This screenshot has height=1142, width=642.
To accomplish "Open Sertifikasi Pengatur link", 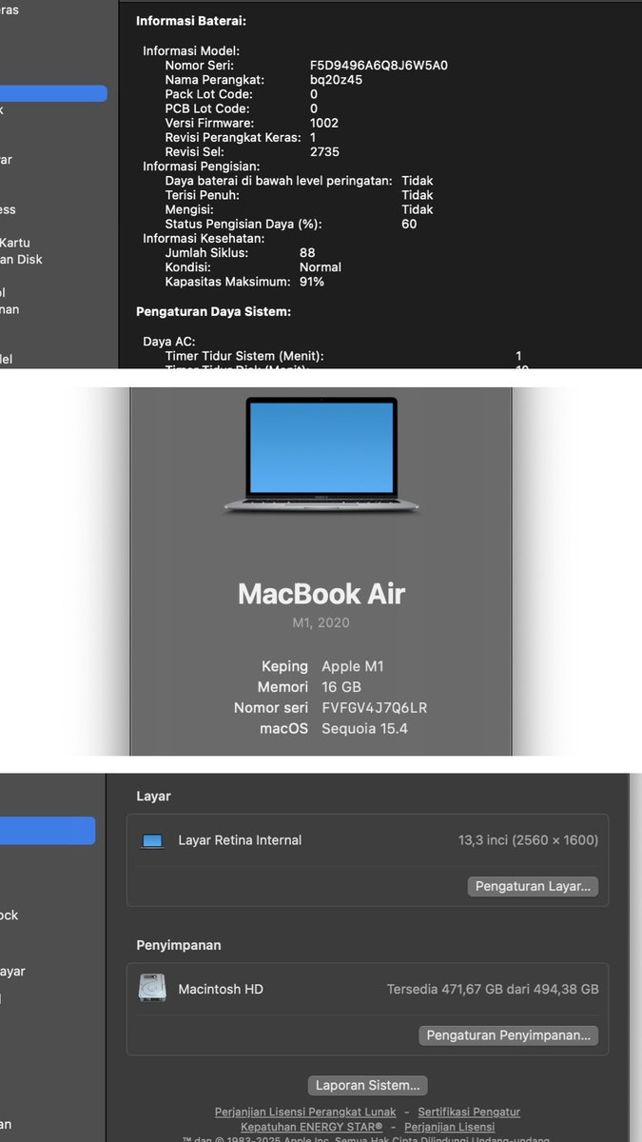I will click(x=469, y=1112).
